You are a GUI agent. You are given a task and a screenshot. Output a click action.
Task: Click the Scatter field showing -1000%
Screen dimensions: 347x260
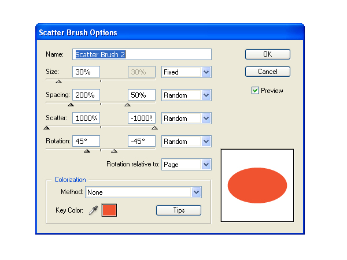click(142, 118)
